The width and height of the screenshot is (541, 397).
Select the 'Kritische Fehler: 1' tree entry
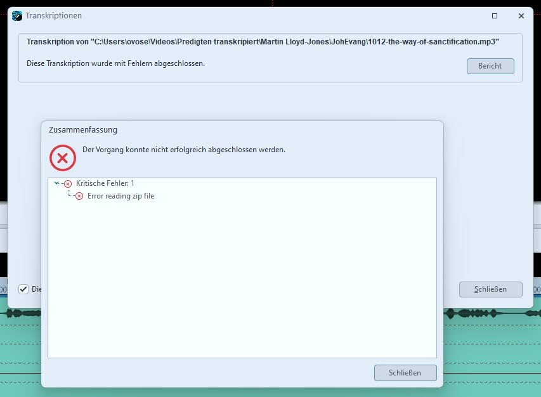[x=105, y=183]
